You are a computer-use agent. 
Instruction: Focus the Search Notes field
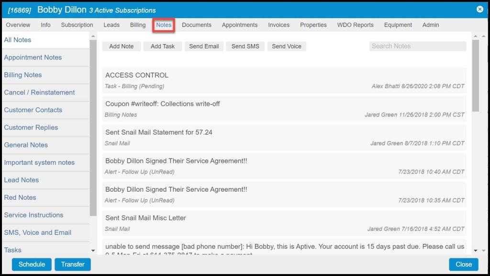[417, 46]
